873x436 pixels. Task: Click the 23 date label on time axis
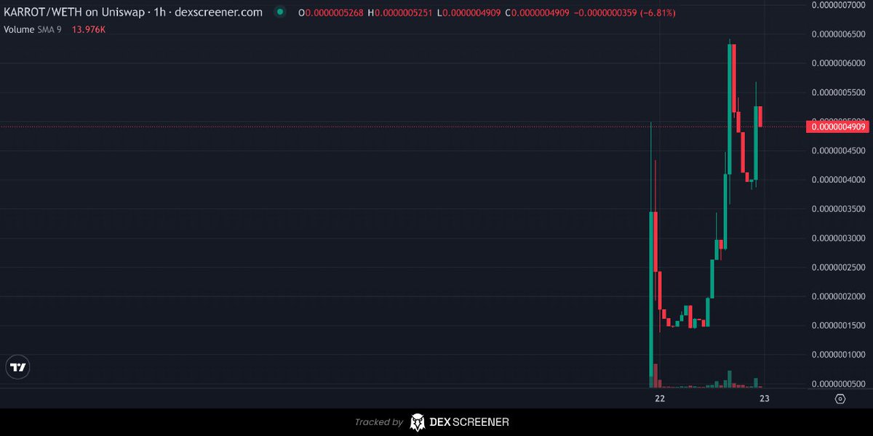(764, 398)
